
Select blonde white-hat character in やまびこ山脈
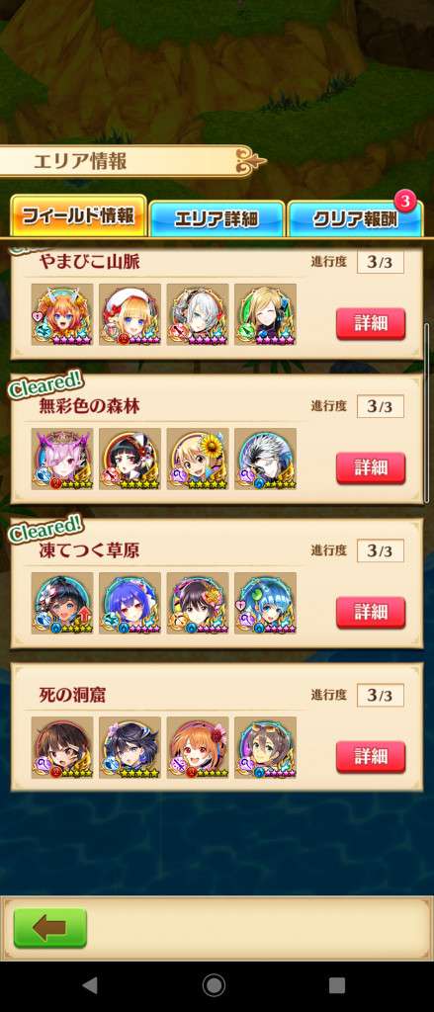(x=130, y=314)
